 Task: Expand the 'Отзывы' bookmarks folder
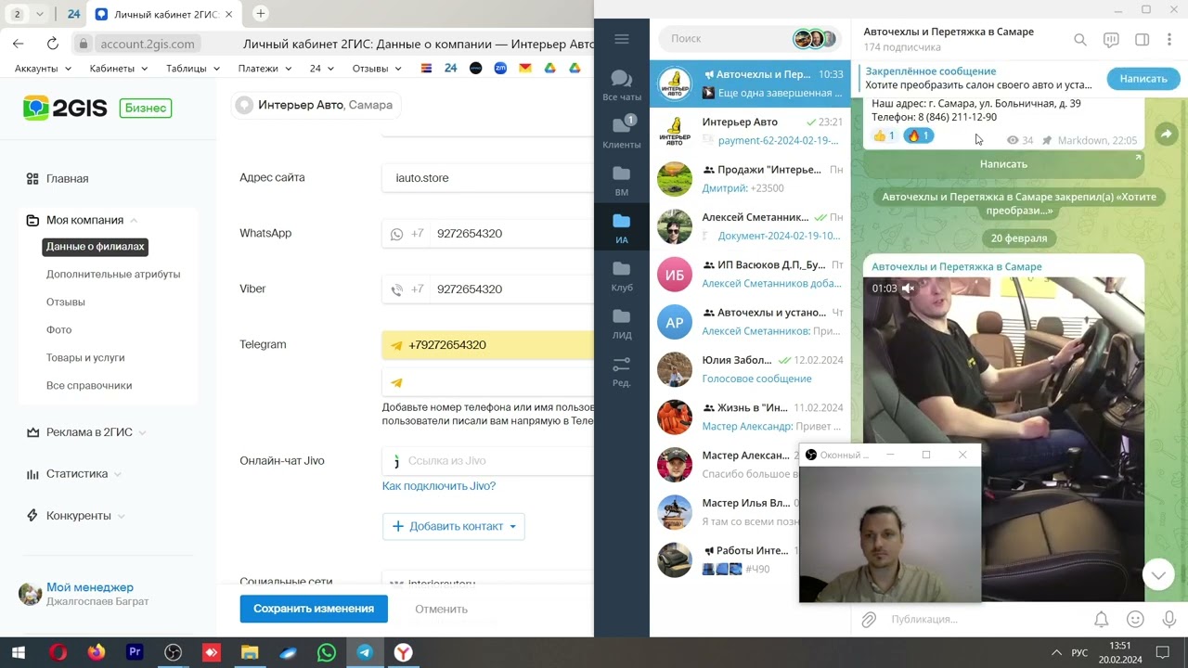[376, 69]
